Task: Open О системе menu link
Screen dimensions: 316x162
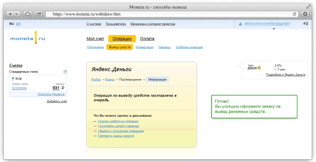Action: tap(94, 24)
